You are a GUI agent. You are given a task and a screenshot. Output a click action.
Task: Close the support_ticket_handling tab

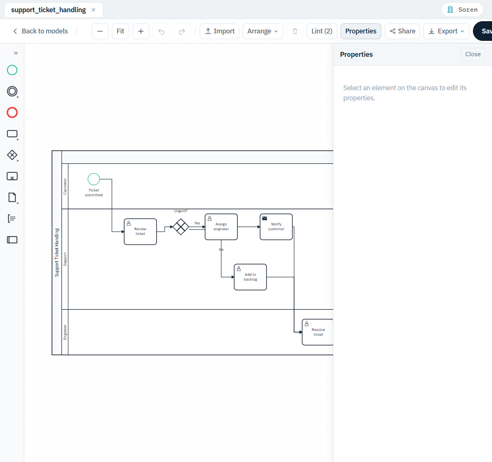coord(94,10)
